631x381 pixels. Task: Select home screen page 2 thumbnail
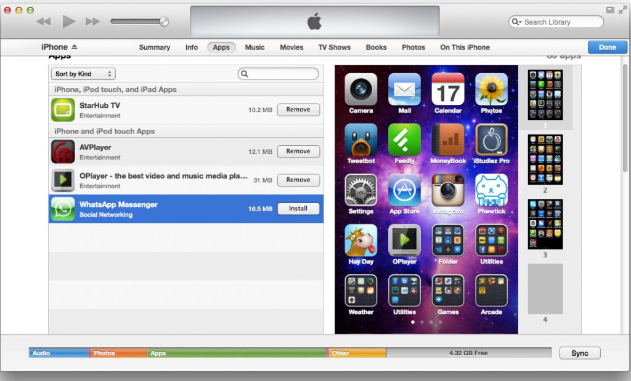coord(545,160)
